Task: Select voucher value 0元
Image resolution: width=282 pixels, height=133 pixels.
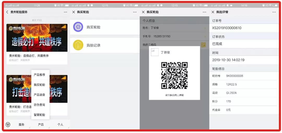Action: pos(228,110)
